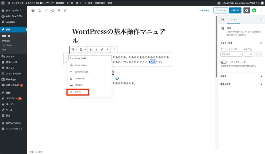Click the blue inline add block button
This screenshot has width=265, height=154.
(117, 78)
